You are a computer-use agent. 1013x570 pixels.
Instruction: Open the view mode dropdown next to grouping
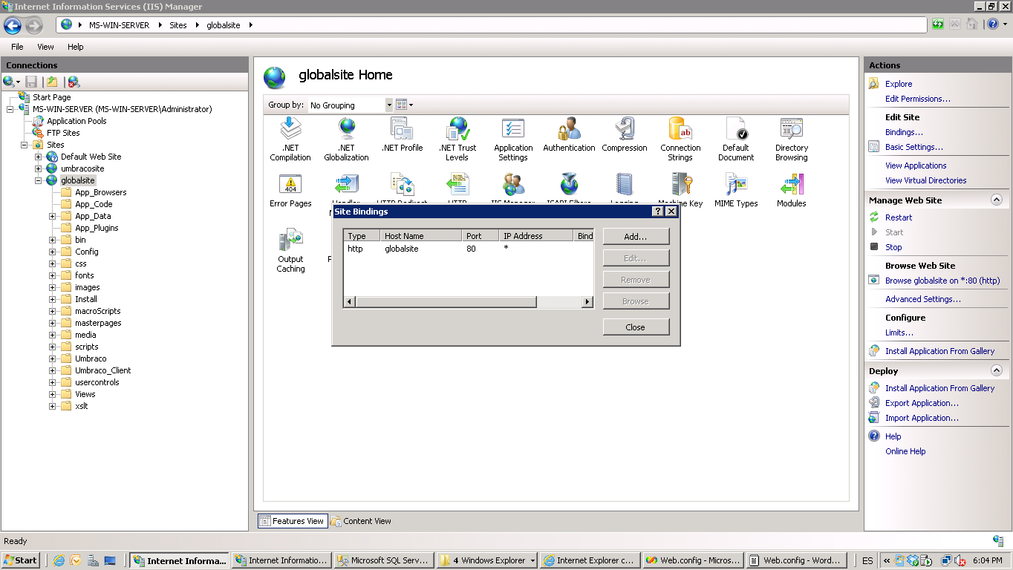click(404, 105)
